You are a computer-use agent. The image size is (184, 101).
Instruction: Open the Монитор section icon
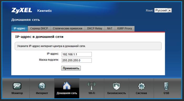click(17, 86)
